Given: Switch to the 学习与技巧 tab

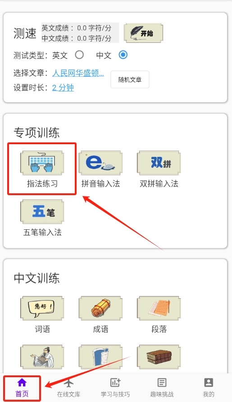Looking at the screenshot, I should (x=115, y=388).
